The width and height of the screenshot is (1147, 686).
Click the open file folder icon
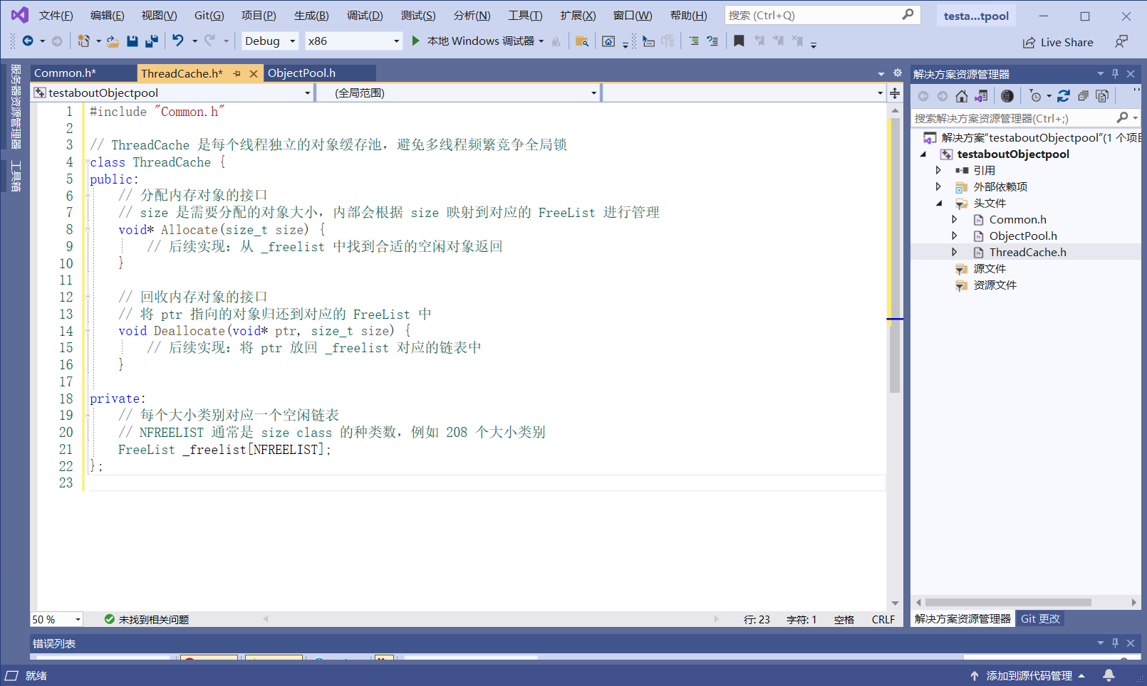coord(113,41)
